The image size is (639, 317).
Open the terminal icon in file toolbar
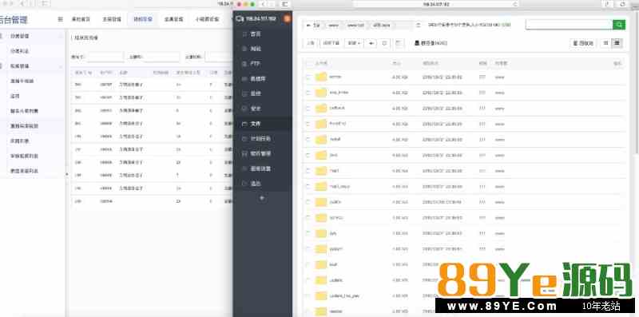[x=399, y=43]
